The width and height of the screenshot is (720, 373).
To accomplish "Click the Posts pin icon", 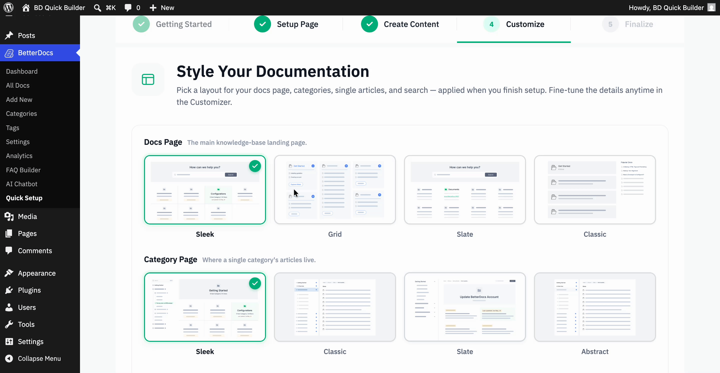I will tap(9, 35).
